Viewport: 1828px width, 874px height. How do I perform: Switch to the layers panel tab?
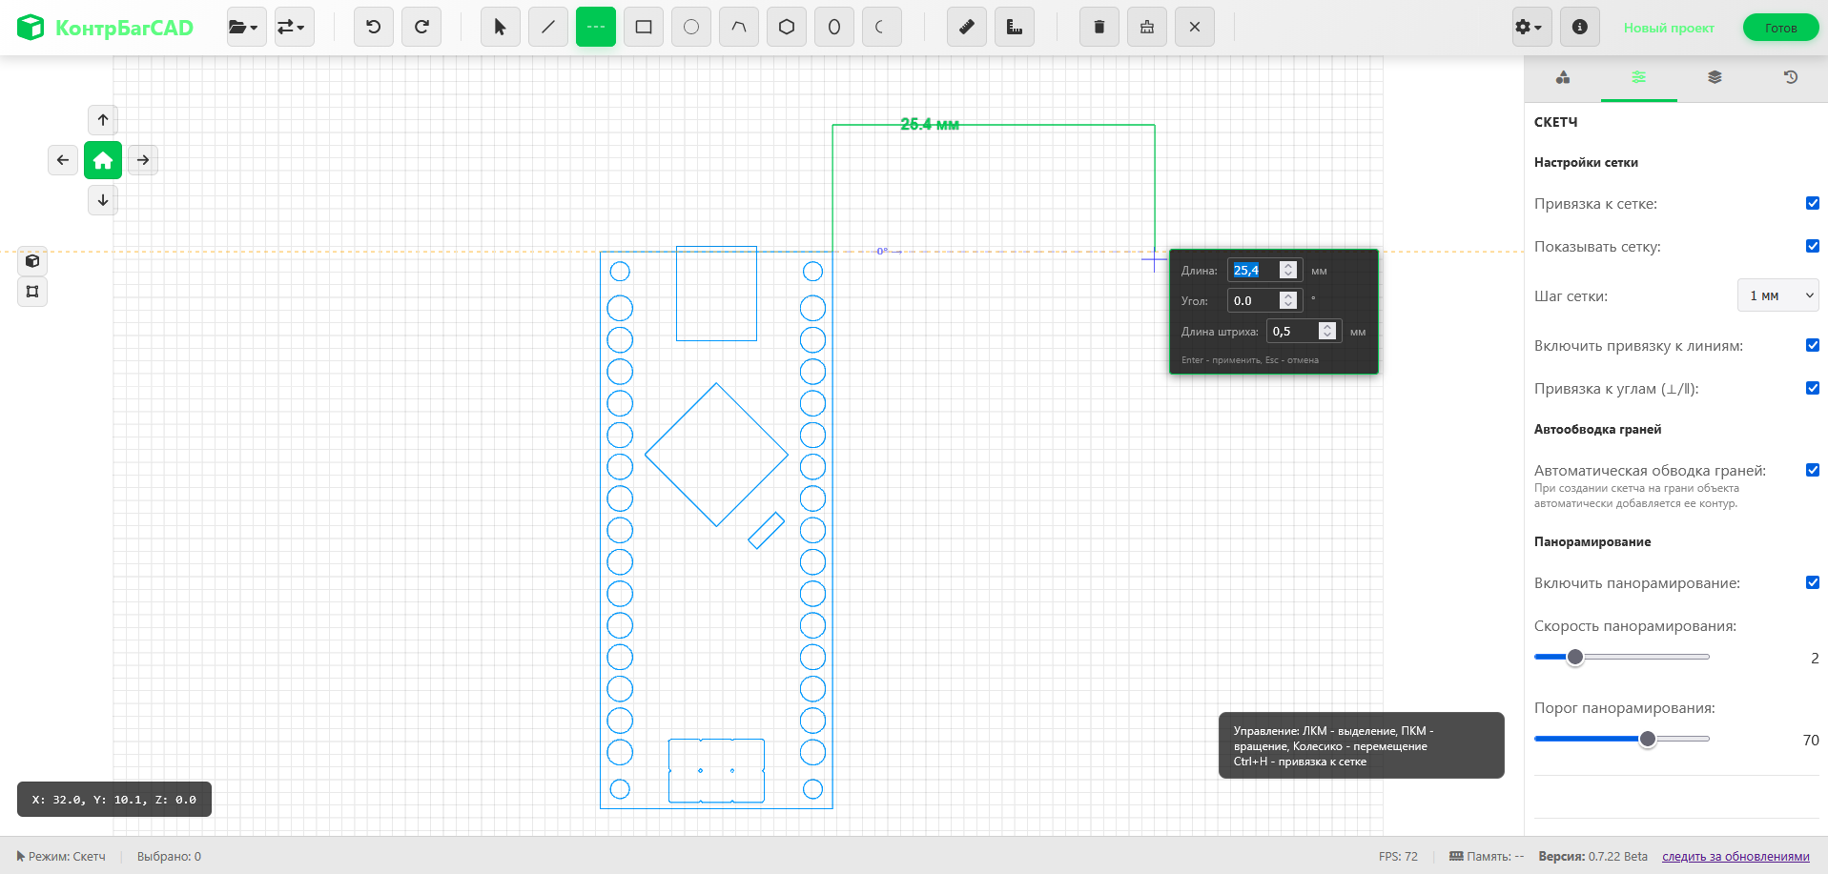pos(1715,77)
